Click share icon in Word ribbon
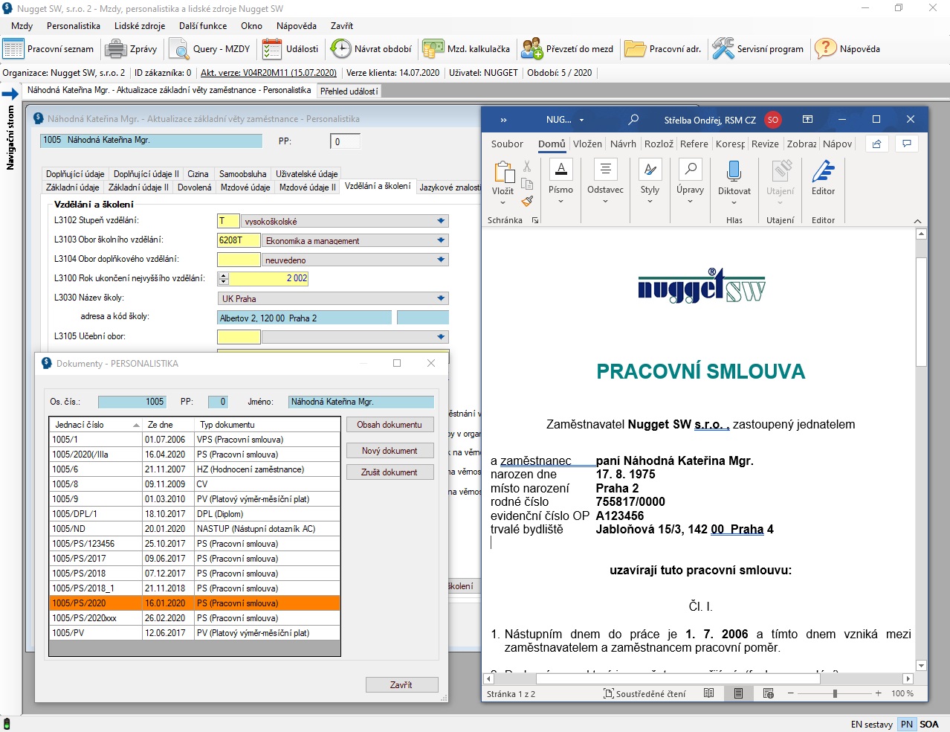The height and width of the screenshot is (732, 950). (877, 144)
